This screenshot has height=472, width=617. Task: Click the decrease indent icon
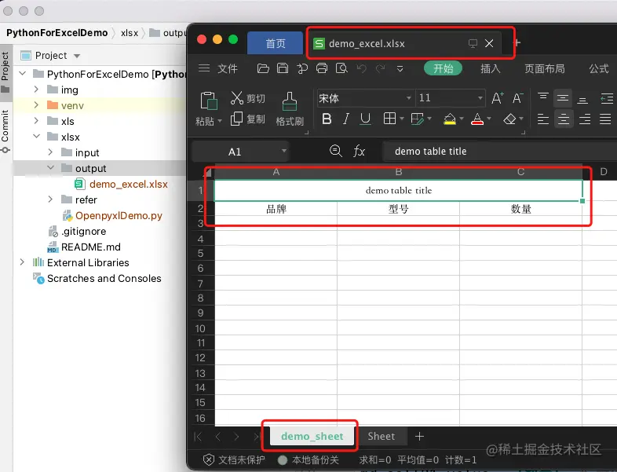point(607,98)
